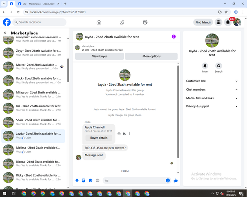
Task: Expand Customize chat section
Action: [x=212, y=81]
